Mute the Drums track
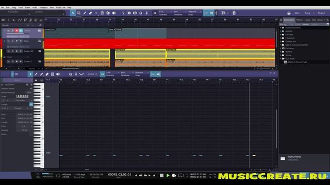The image size is (330, 185). click(8, 31)
